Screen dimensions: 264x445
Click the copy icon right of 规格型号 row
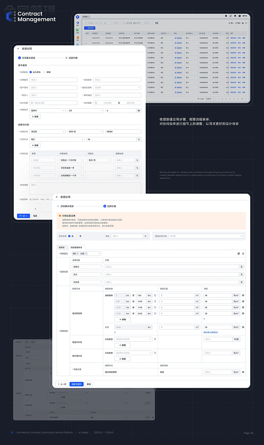click(x=238, y=253)
